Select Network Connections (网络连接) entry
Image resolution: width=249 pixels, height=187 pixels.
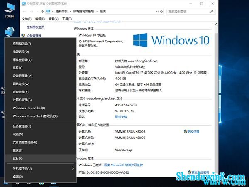(41, 84)
